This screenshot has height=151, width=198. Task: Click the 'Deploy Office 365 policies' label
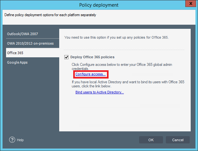pyautogui.click(x=92, y=57)
